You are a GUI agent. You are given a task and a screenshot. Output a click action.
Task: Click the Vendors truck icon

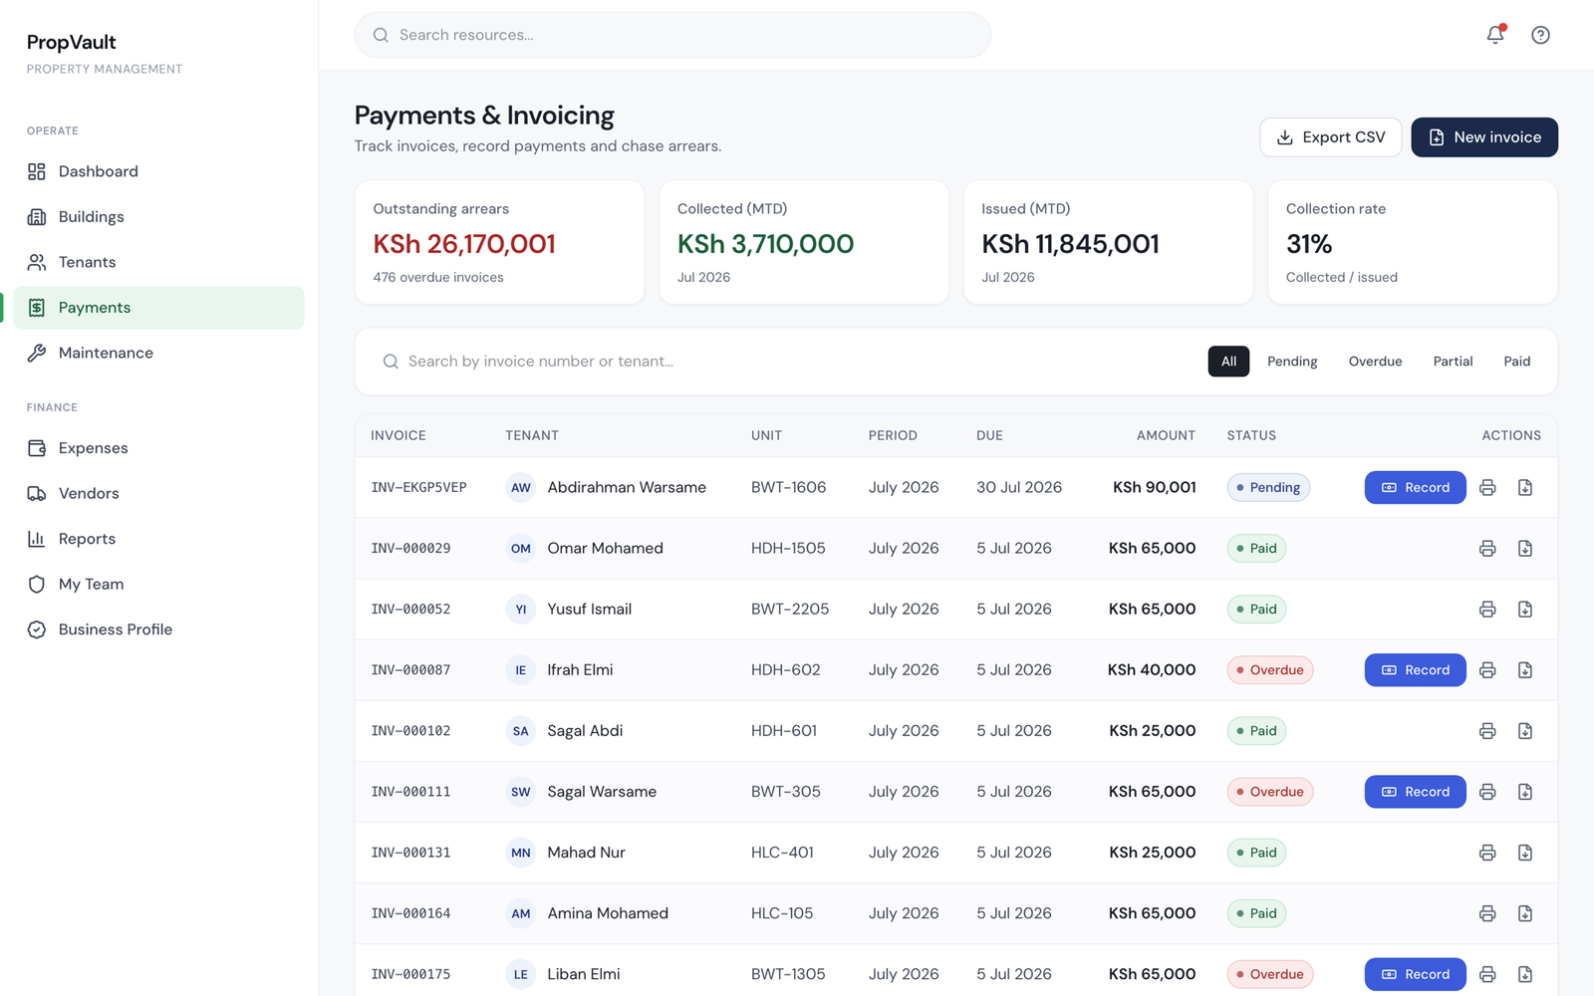[x=37, y=493]
